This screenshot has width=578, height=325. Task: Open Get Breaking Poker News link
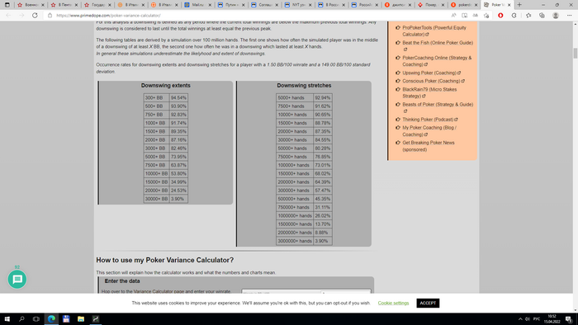[x=429, y=146]
